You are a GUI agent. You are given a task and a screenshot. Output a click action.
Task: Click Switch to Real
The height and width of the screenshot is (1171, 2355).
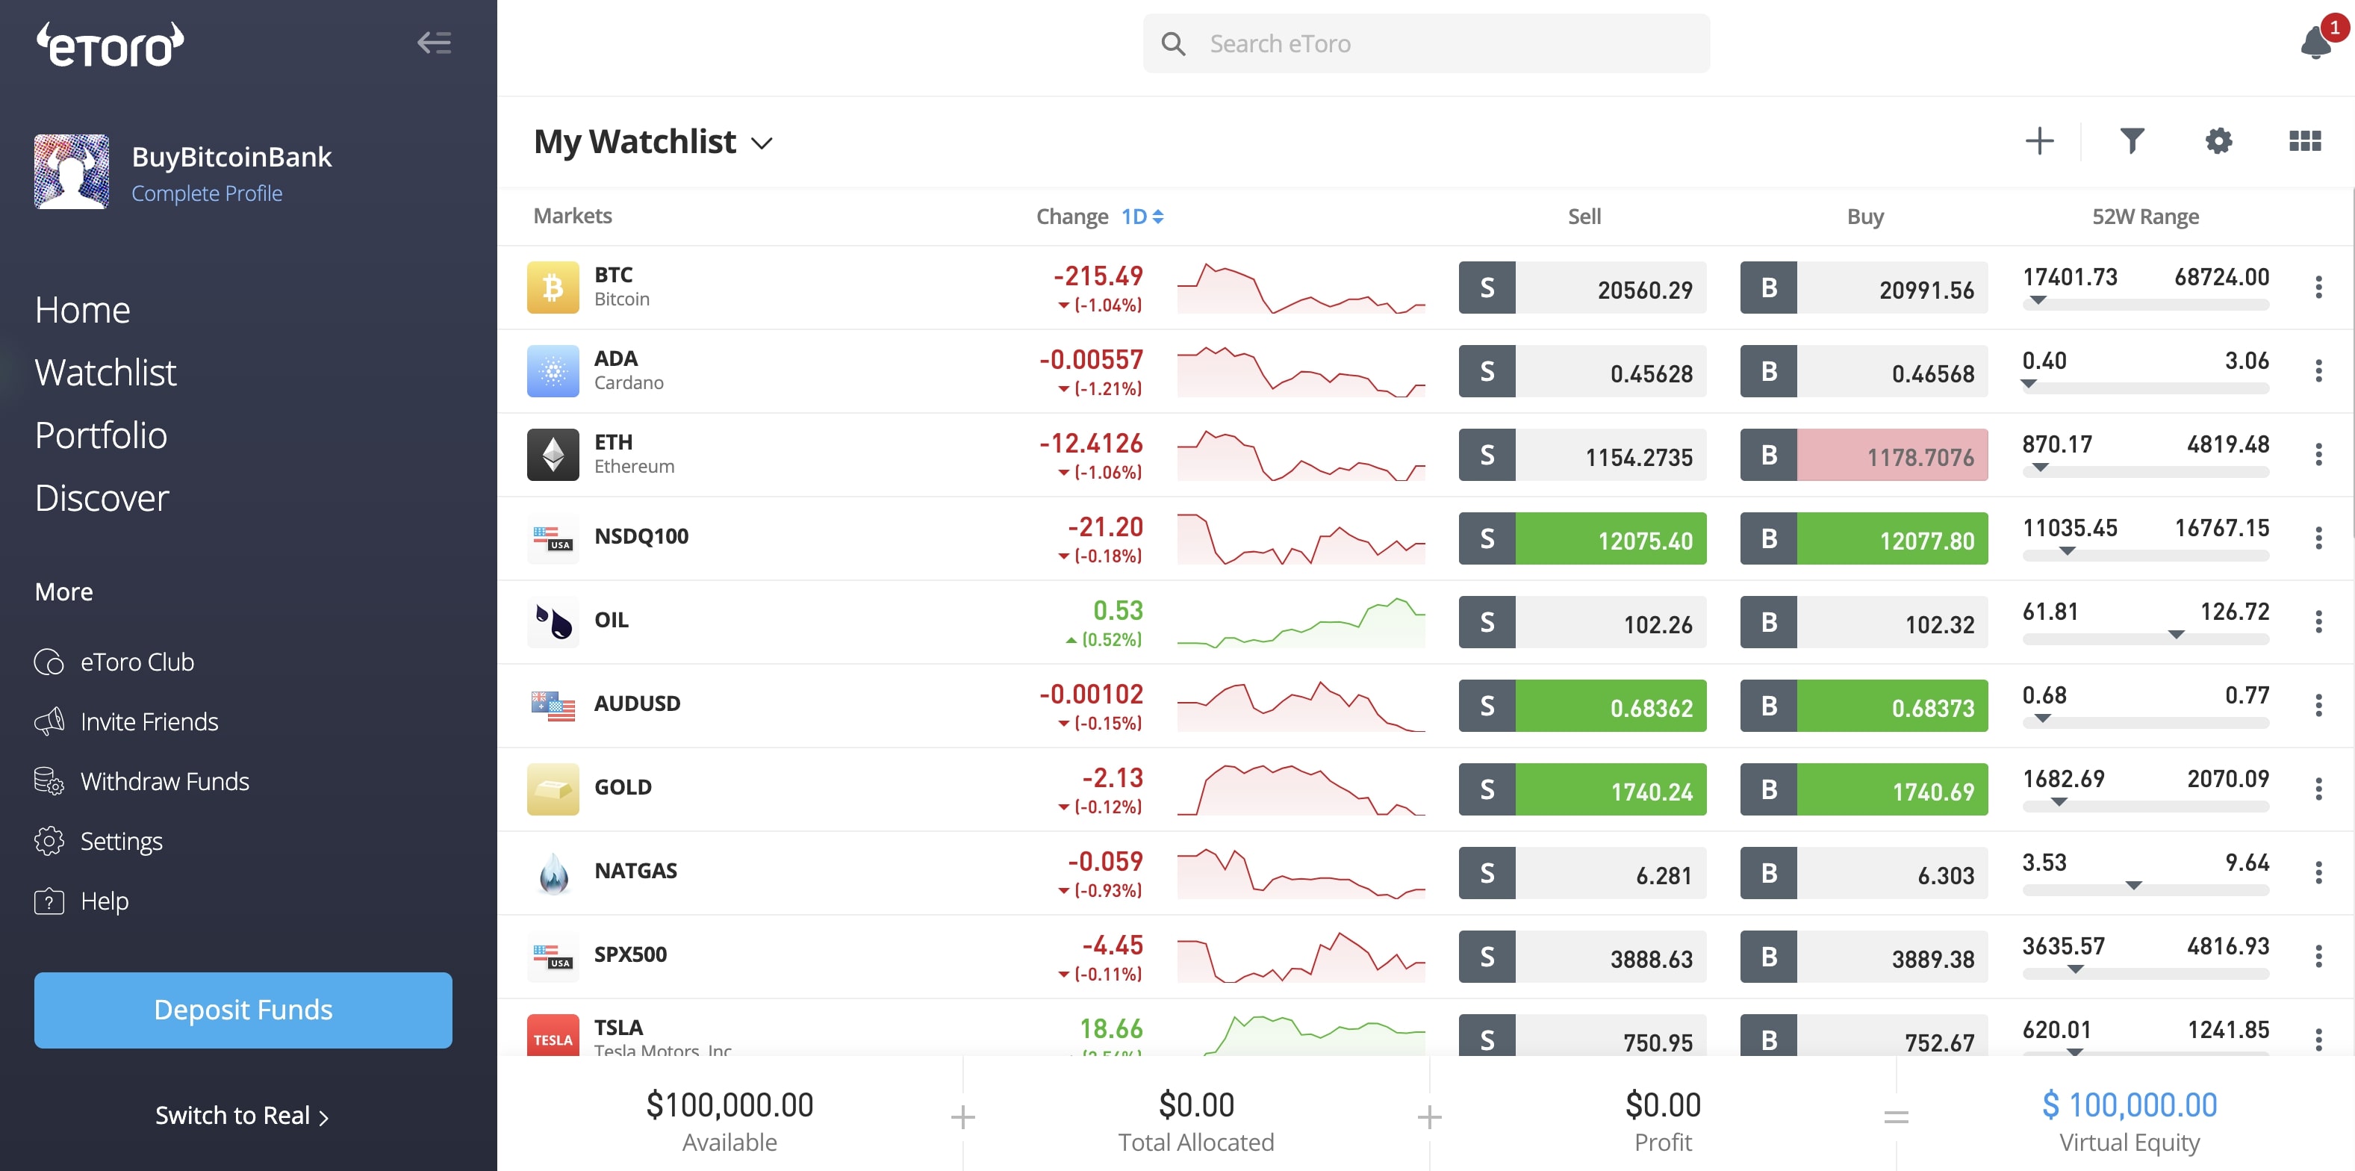(x=242, y=1116)
